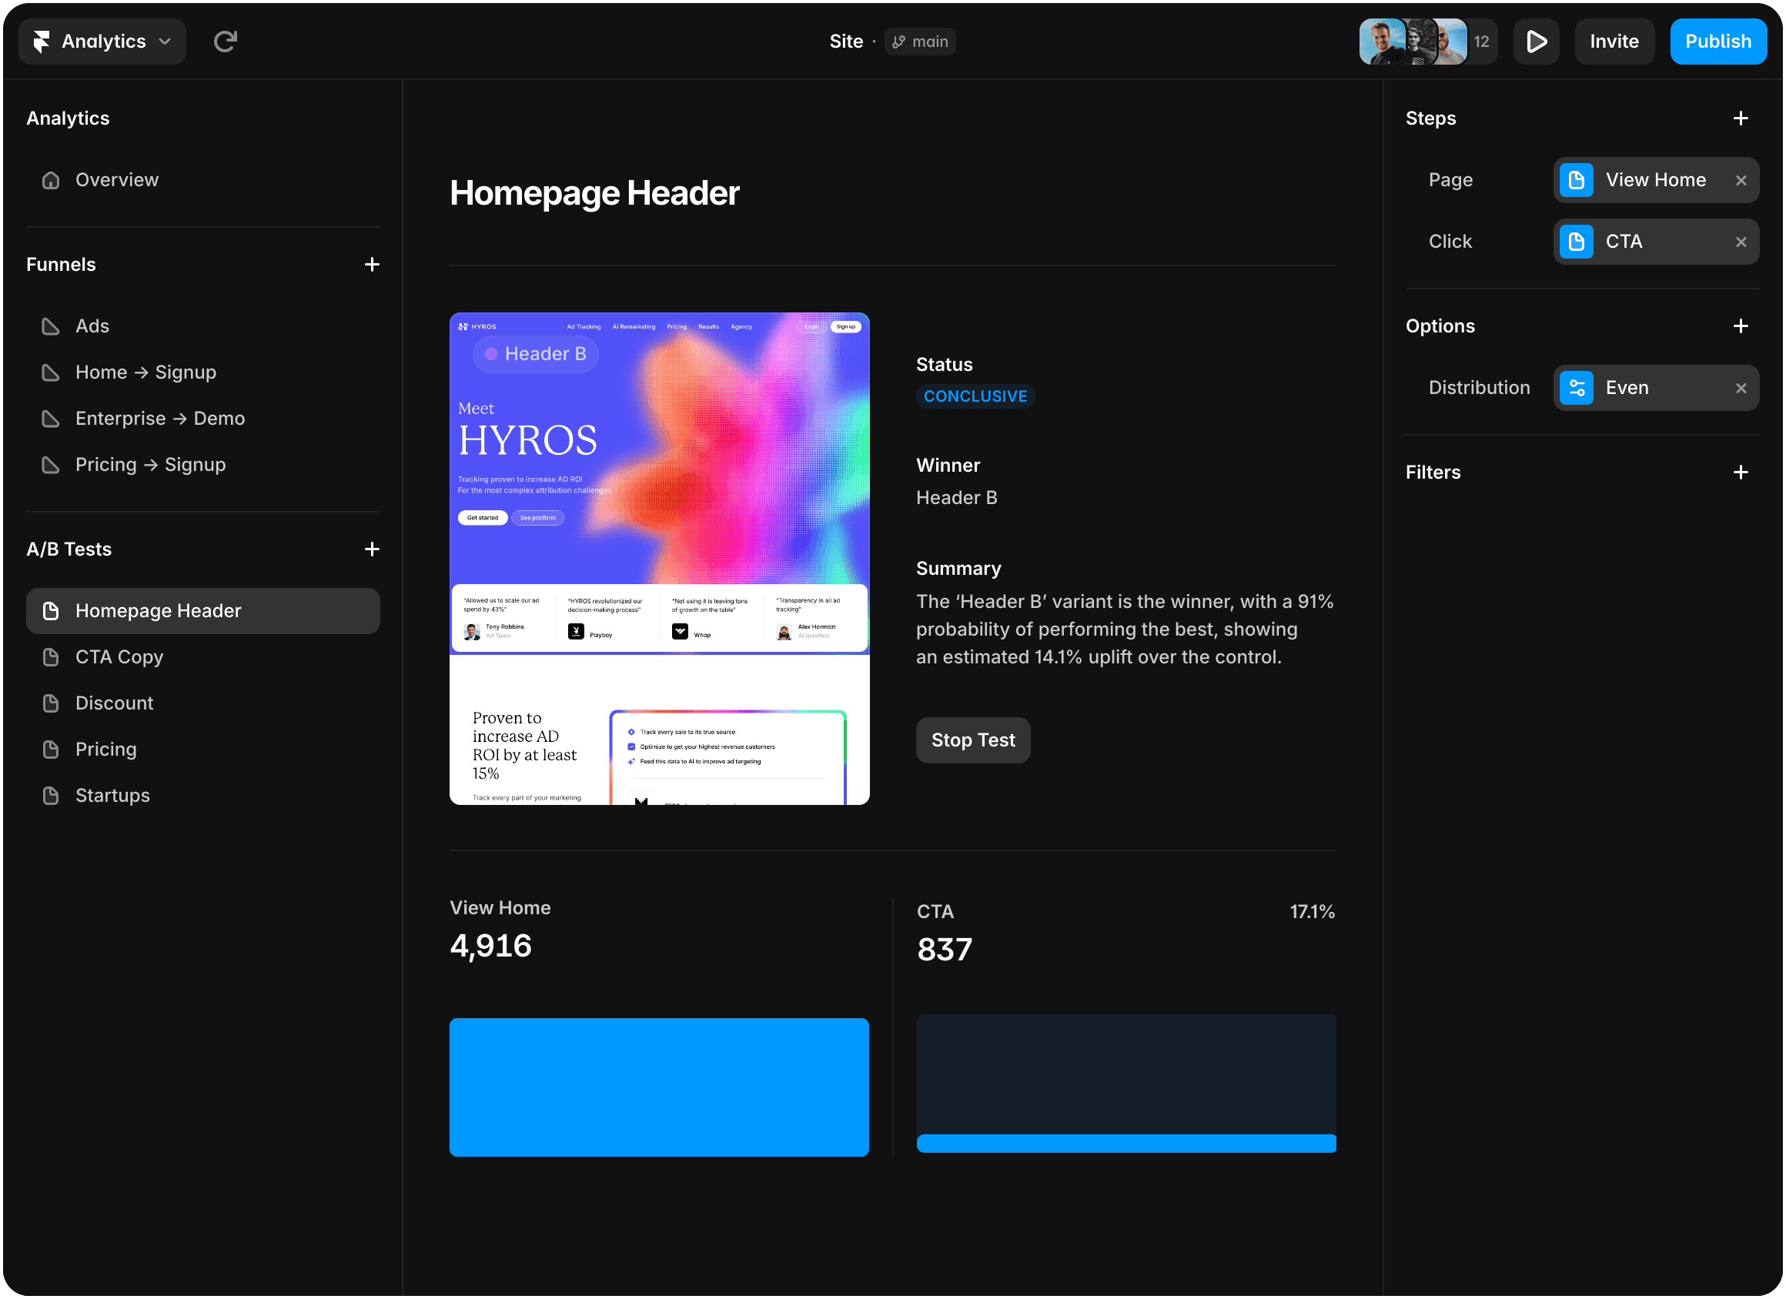This screenshot has height=1299, width=1786.
Task: Click the Click step label
Action: (x=1450, y=242)
